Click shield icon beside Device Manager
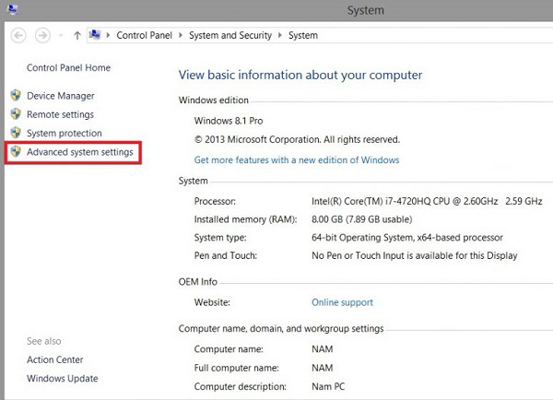The width and height of the screenshot is (553, 400). point(16,95)
